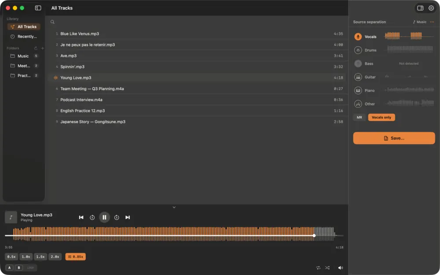The width and height of the screenshot is (440, 275).
Task: Set playback speed to 1.0x
Action: tap(26, 257)
